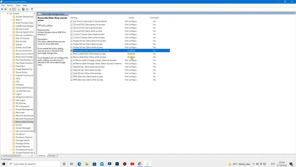Expand the Power Management tree node
The width and height of the screenshot is (296, 167).
point(11,109)
